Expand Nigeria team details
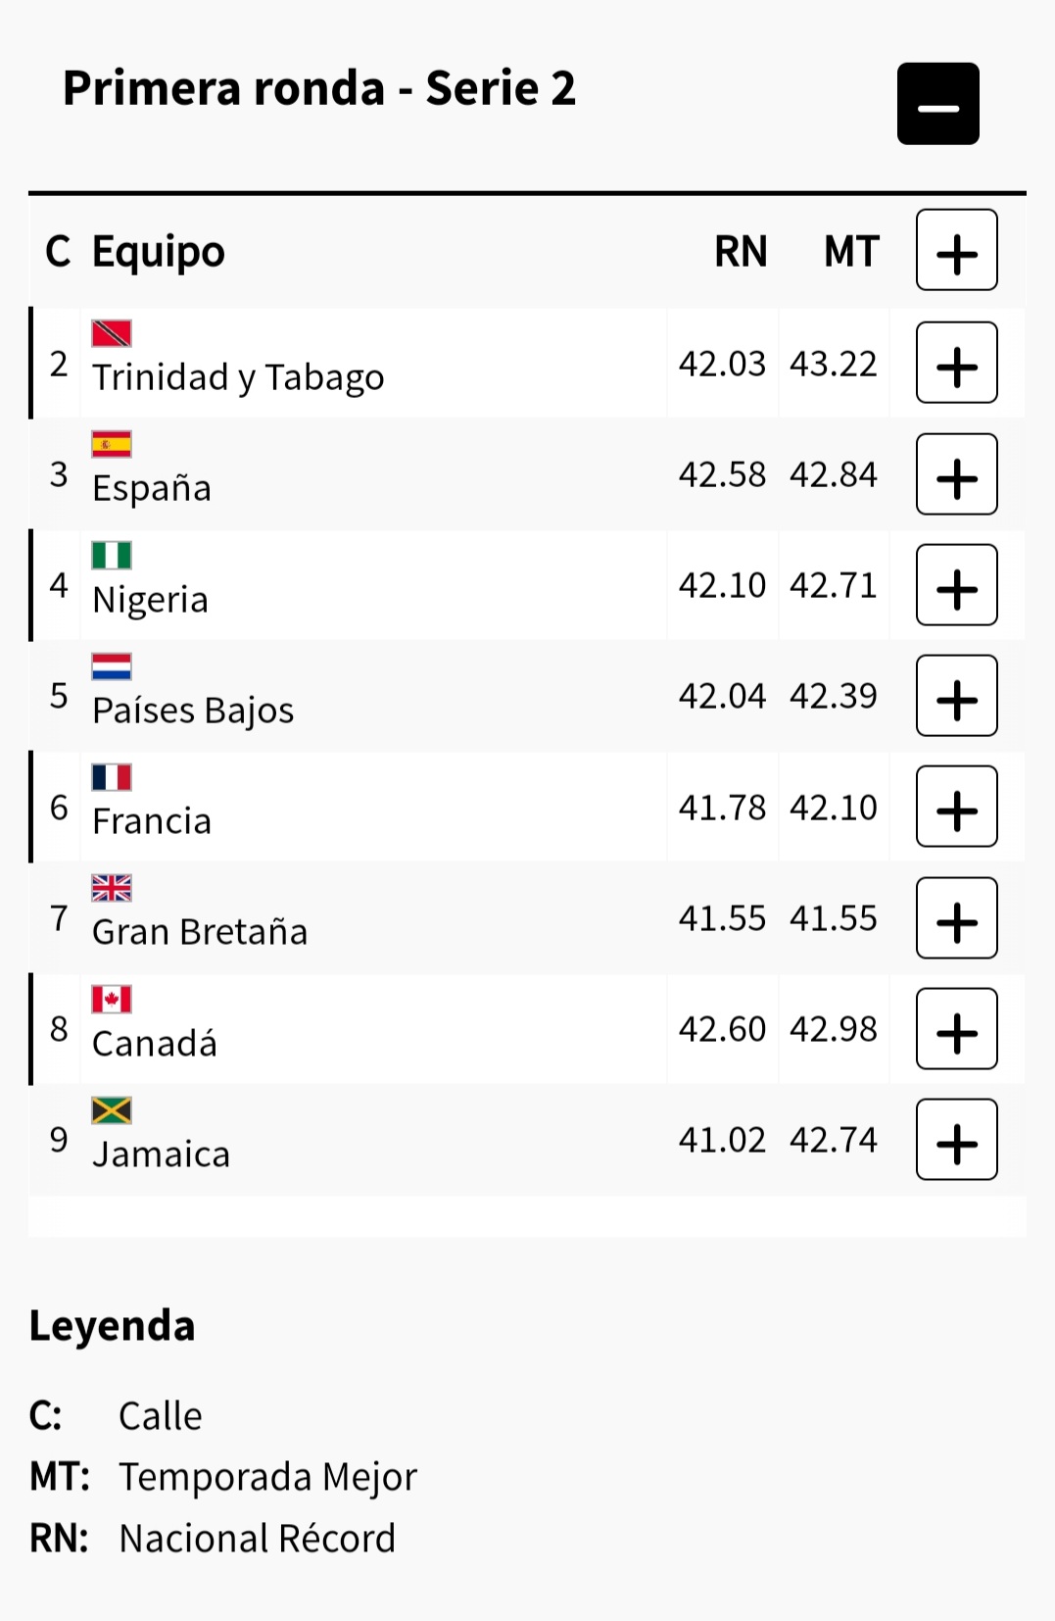 coord(956,585)
